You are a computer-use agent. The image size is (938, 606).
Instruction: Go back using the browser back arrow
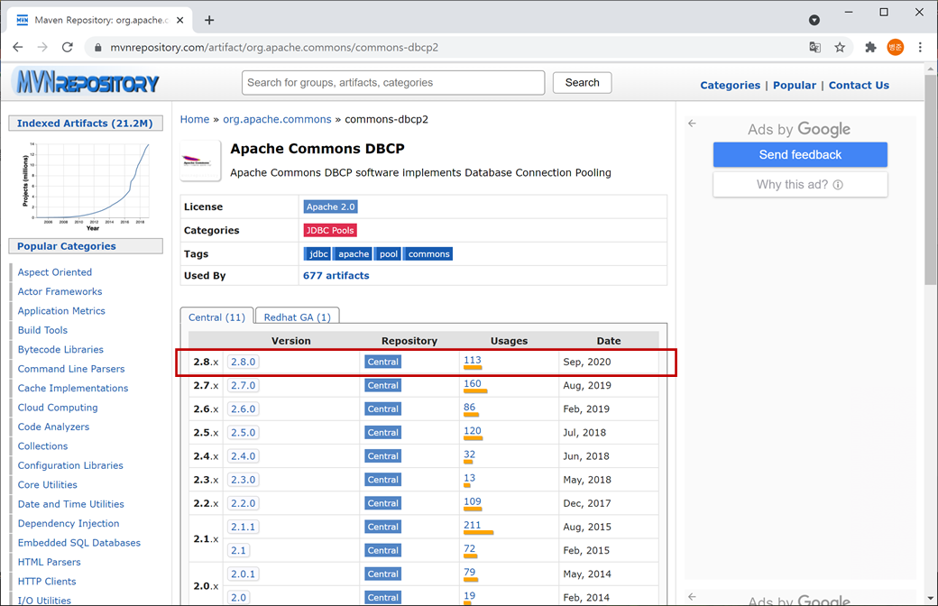click(18, 47)
